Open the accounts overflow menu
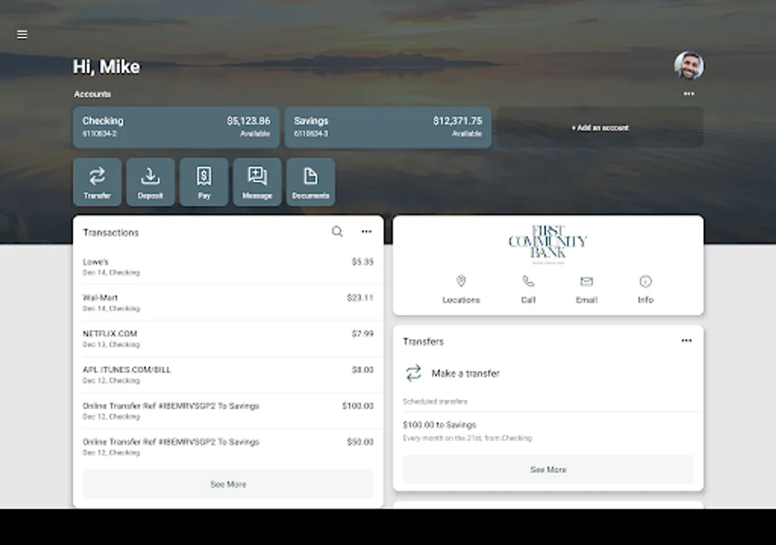Viewport: 776px width, 545px height. pos(689,94)
